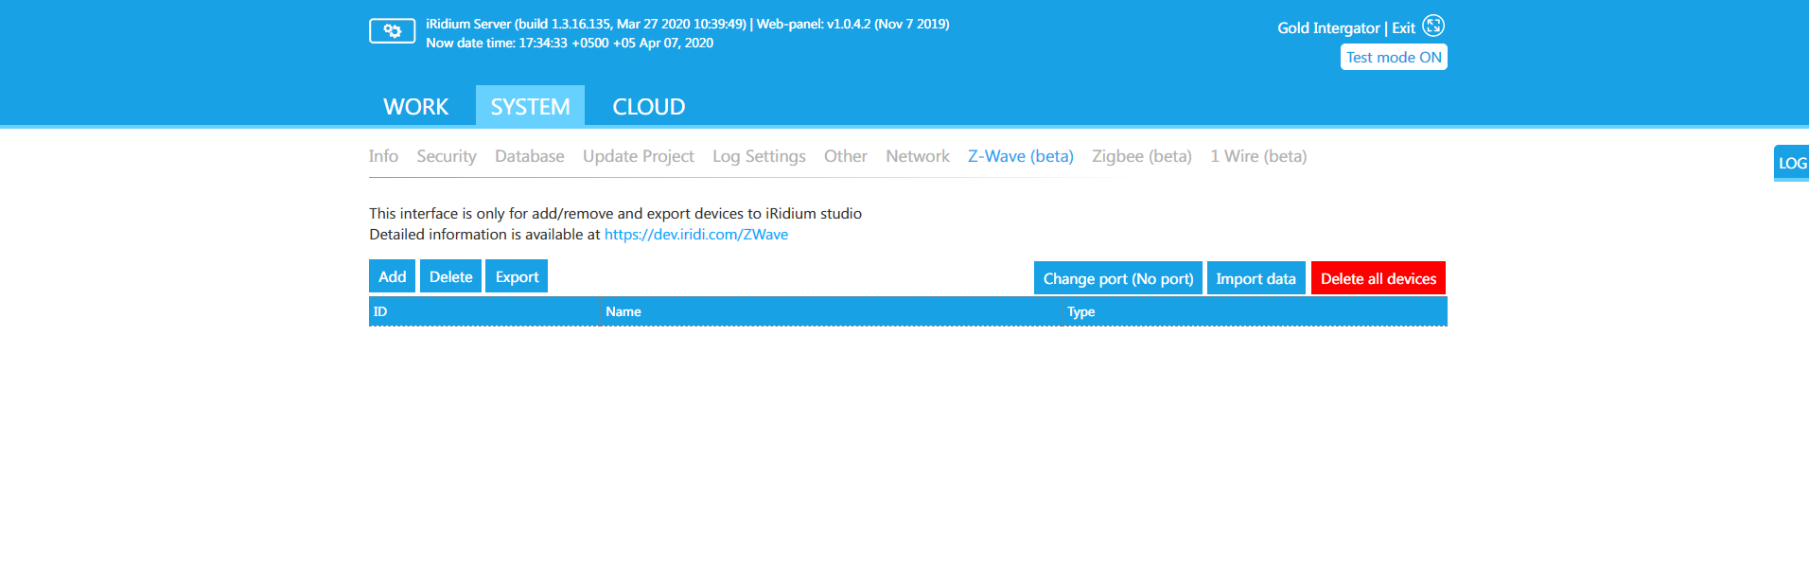Screen dimensions: 1809x565
Task: Switch to Zigbee (beta) section
Action: [x=1141, y=156]
